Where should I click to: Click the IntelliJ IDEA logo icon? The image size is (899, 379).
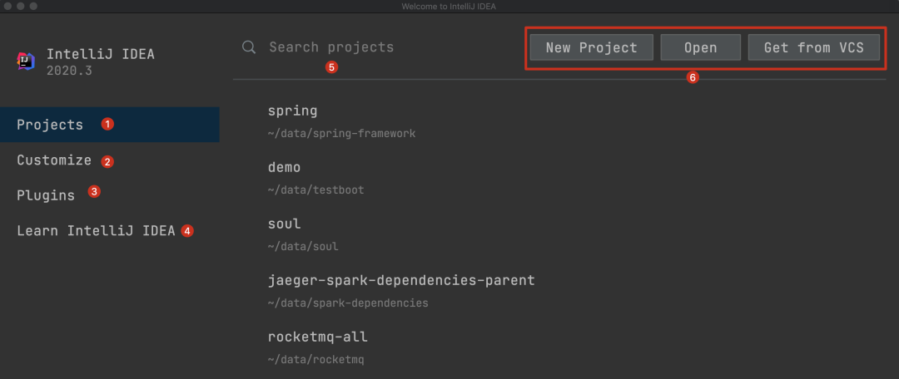[x=25, y=62]
